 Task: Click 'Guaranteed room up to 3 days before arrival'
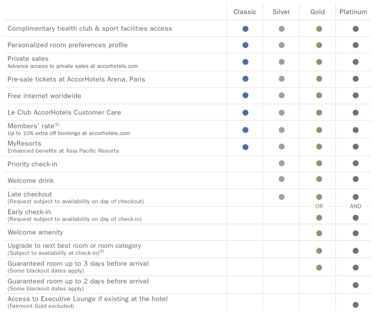[78, 264]
